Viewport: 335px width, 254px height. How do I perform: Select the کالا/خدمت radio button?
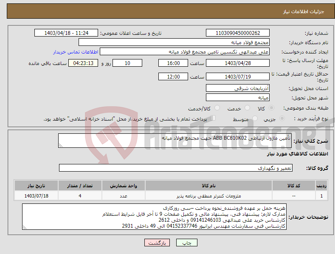[x=217, y=108]
